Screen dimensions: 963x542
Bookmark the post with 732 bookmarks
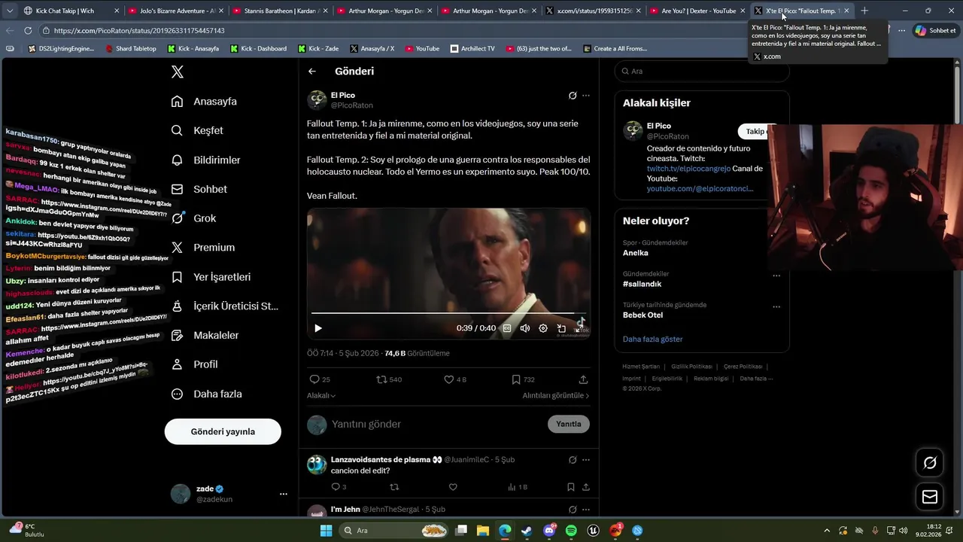(x=516, y=379)
